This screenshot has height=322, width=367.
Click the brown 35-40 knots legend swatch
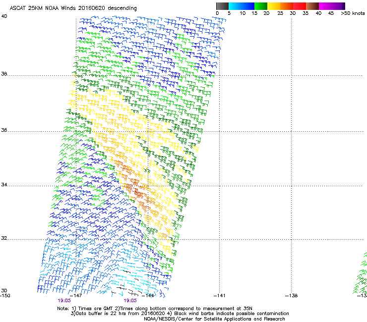tap(312, 6)
